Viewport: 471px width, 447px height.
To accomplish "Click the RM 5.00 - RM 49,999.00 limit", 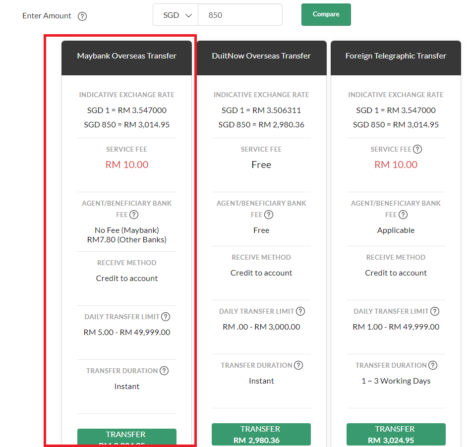I will pyautogui.click(x=127, y=333).
